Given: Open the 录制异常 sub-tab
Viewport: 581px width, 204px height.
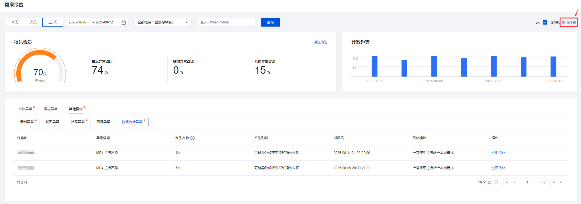Looking at the screenshot, I should [x=27, y=122].
